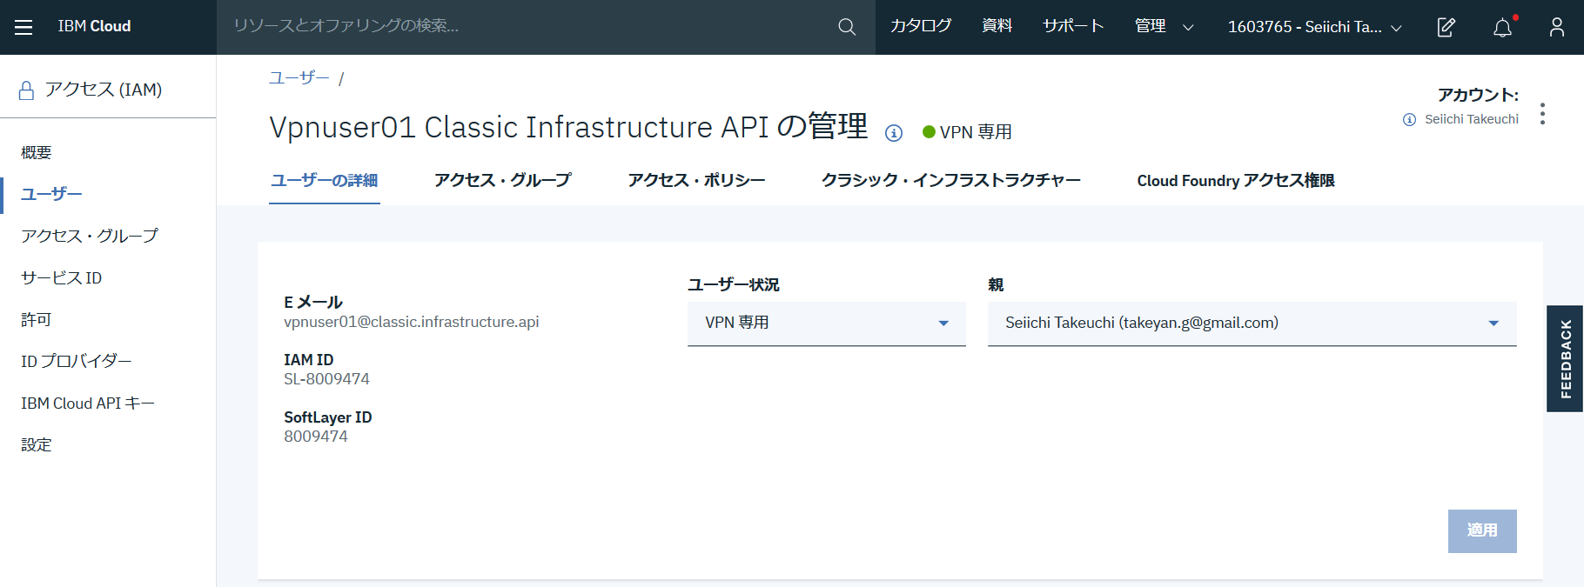Open the edit pencil icon in header
This screenshot has height=587, width=1584.
coord(1446,27)
